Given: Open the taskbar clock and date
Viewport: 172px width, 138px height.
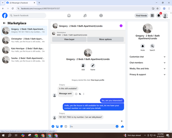Looking at the screenshot, I should [x=161, y=135].
